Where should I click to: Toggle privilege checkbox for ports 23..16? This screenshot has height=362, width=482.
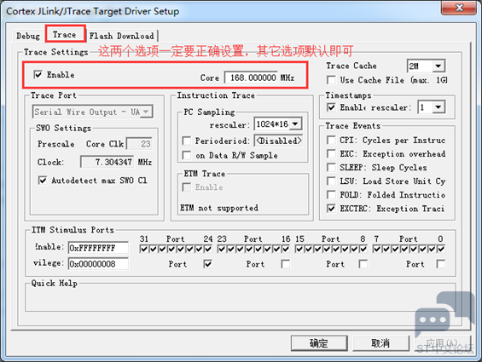click(x=286, y=264)
